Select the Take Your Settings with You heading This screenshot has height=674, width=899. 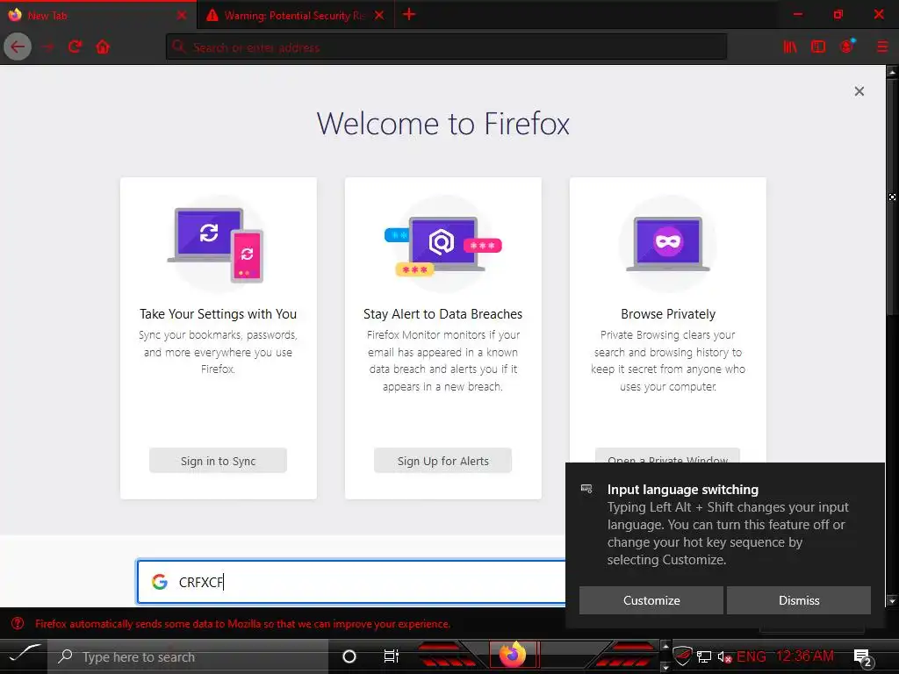coord(218,314)
